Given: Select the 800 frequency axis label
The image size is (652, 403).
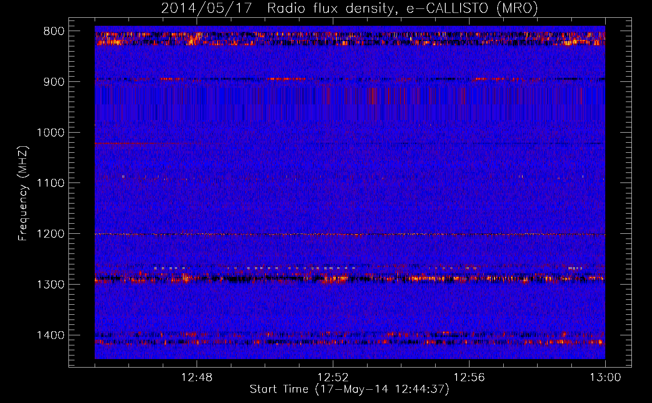Looking at the screenshot, I should (54, 31).
